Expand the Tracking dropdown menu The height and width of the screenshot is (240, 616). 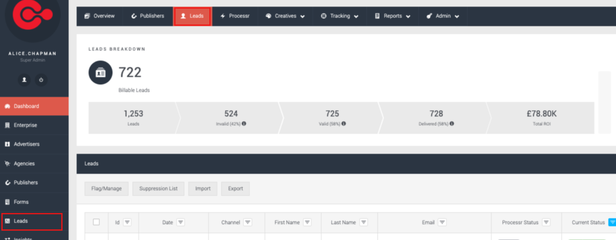340,16
